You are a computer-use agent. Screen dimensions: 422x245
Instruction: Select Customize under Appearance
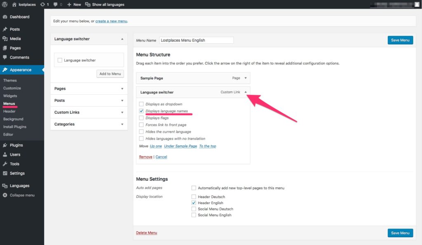[x=12, y=88]
